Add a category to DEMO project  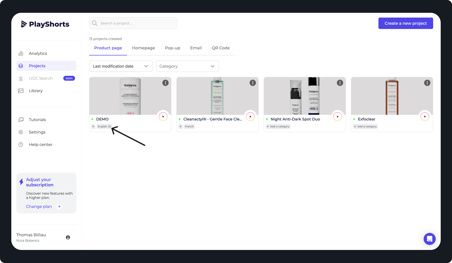93,126
